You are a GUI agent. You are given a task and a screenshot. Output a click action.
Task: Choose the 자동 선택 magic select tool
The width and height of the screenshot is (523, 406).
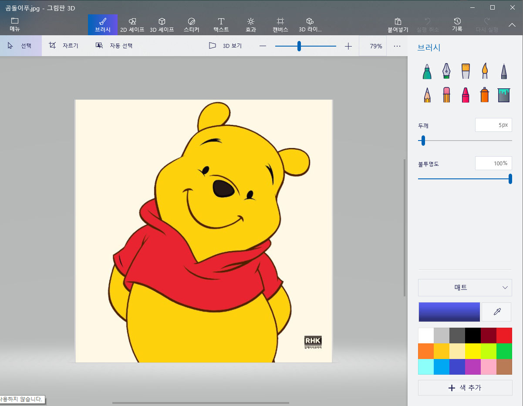coord(115,46)
